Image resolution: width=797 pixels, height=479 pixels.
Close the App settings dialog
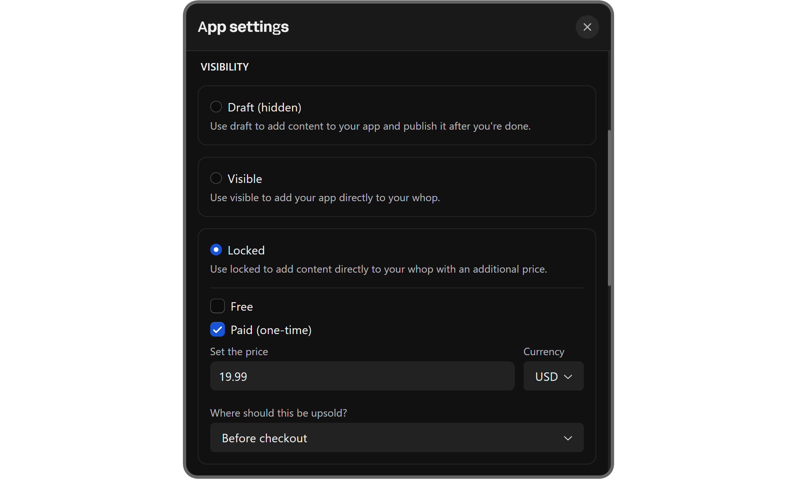point(587,27)
